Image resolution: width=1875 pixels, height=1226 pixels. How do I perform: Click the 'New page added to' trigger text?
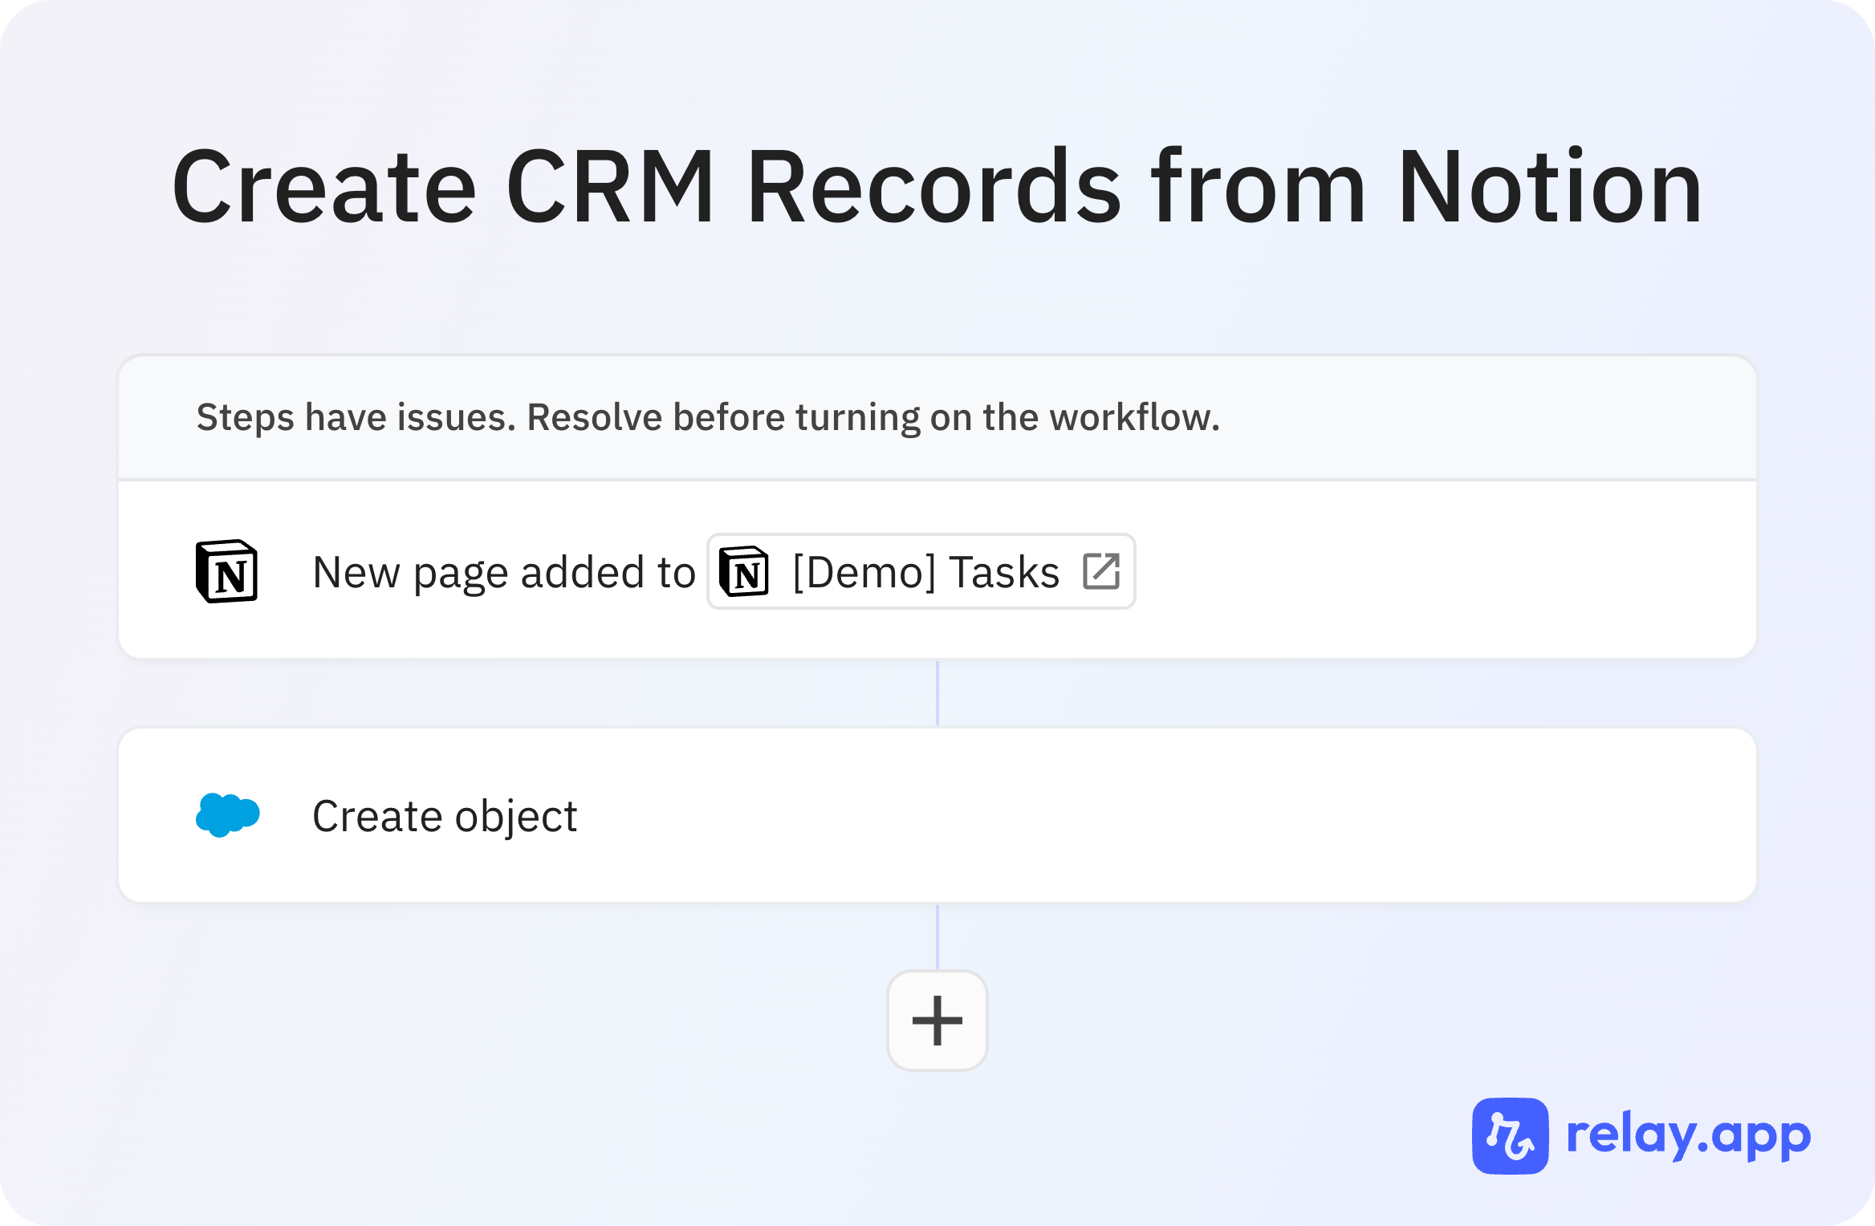tap(503, 573)
